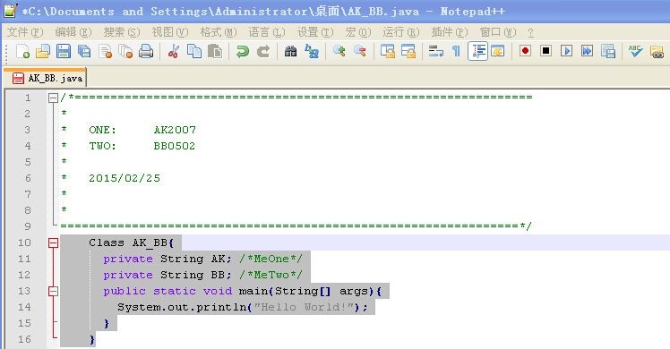The image size is (670, 349).
Task: Open the 搜索(S) menu
Action: [122, 32]
